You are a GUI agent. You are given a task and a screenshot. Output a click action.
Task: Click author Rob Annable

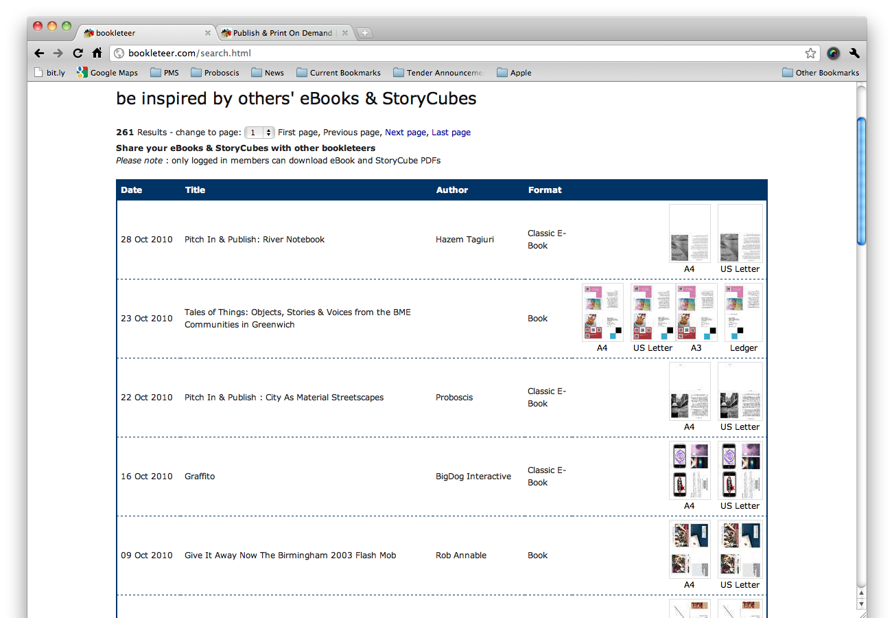click(x=461, y=556)
